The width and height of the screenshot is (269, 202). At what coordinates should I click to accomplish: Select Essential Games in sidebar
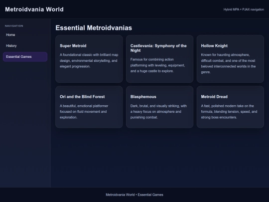click(x=25, y=57)
